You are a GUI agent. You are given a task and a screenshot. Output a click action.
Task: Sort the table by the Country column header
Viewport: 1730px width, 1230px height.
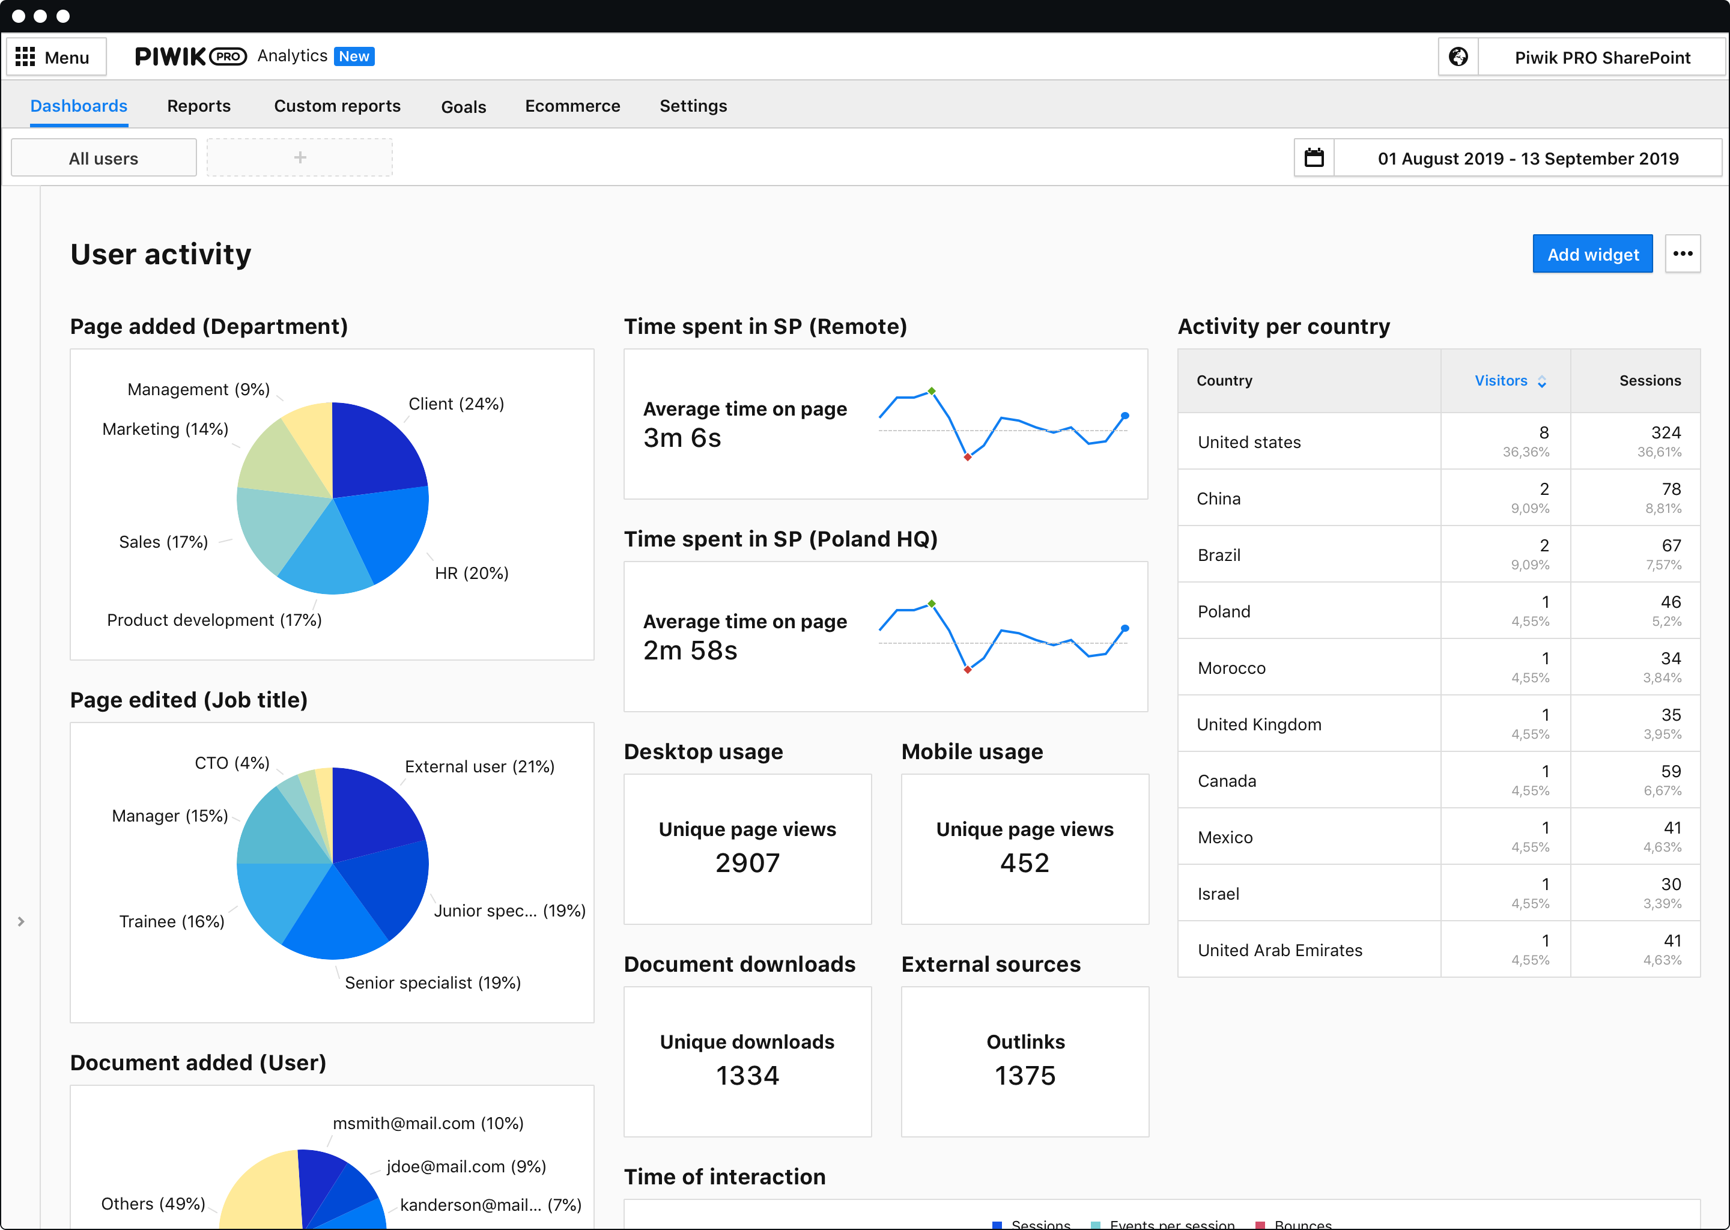coord(1224,381)
